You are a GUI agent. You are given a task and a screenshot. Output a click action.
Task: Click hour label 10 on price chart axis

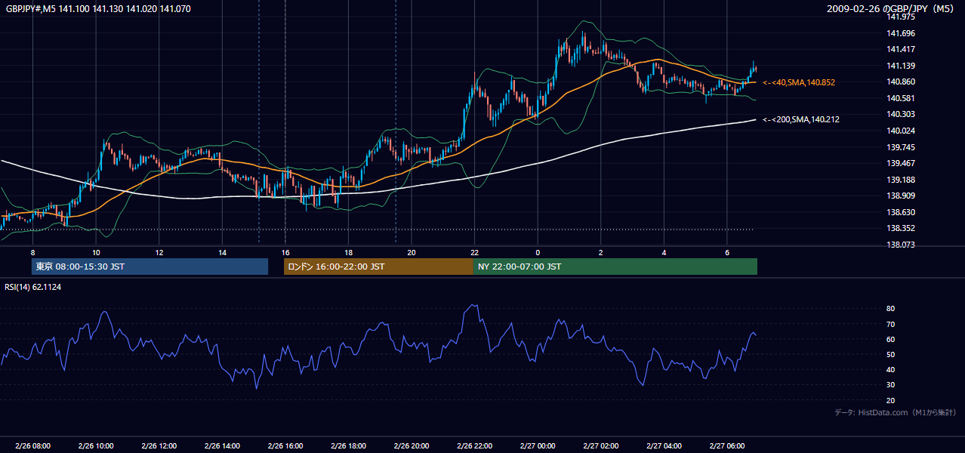(x=96, y=251)
